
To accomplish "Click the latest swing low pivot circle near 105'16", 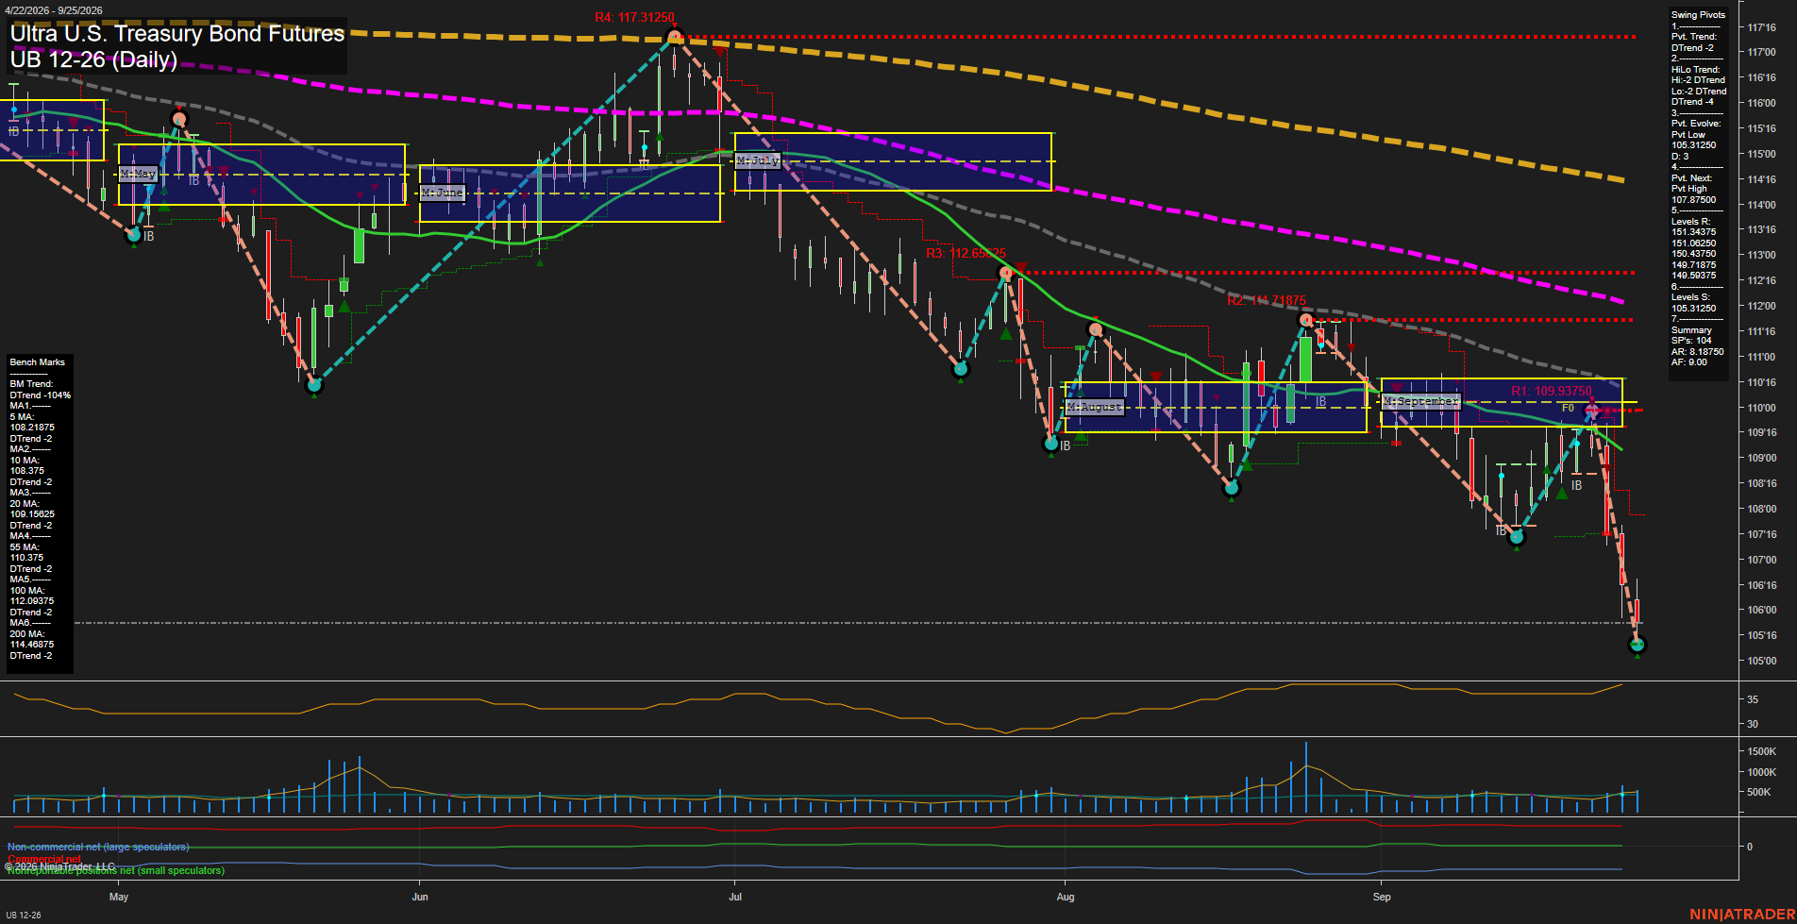I will (x=1637, y=645).
